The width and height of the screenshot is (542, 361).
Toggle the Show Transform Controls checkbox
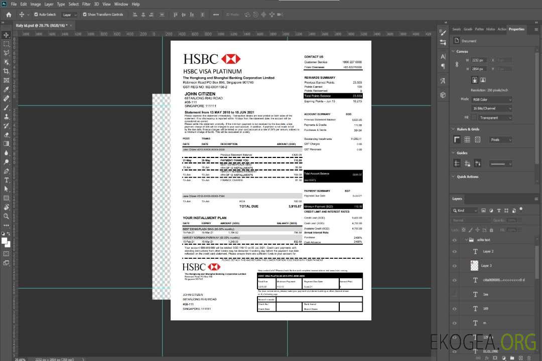85,15
